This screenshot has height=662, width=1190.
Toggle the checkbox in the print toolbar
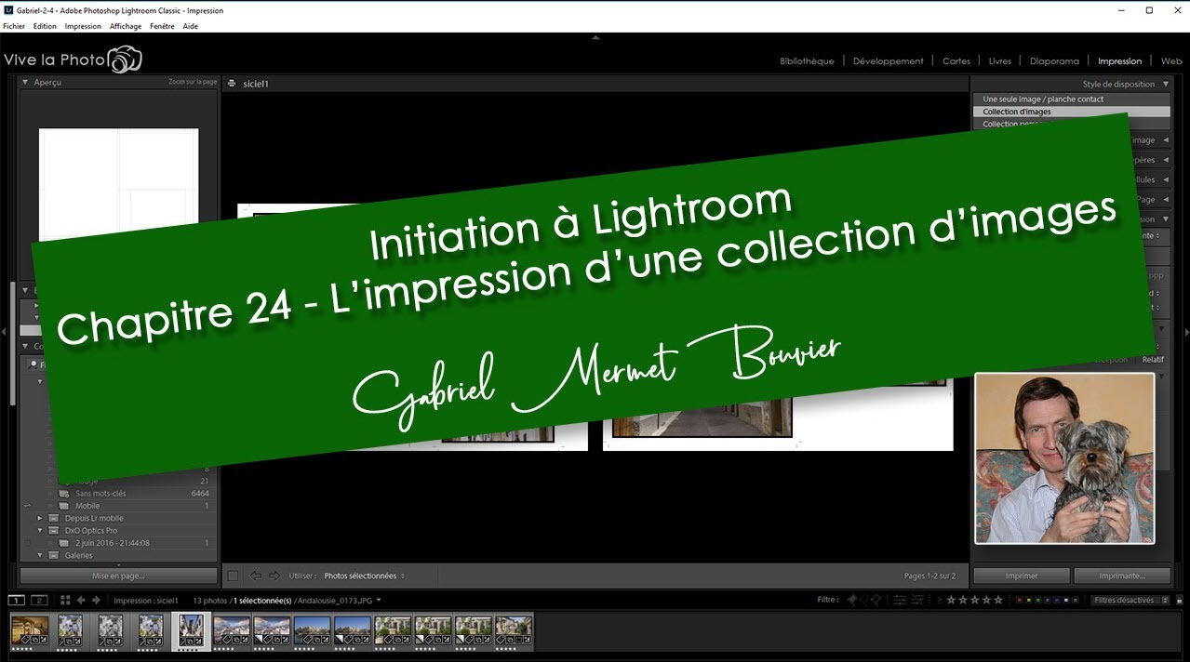pyautogui.click(x=233, y=576)
